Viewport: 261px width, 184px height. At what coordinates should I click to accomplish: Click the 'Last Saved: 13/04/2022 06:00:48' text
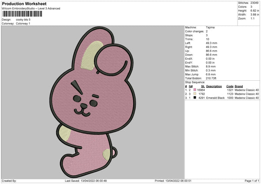86,181
